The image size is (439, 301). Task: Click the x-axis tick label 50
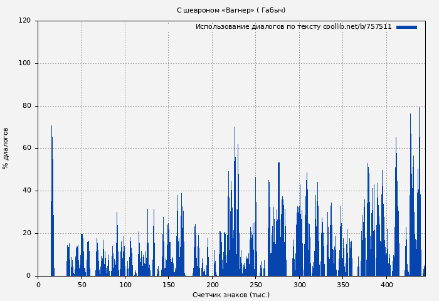82,285
